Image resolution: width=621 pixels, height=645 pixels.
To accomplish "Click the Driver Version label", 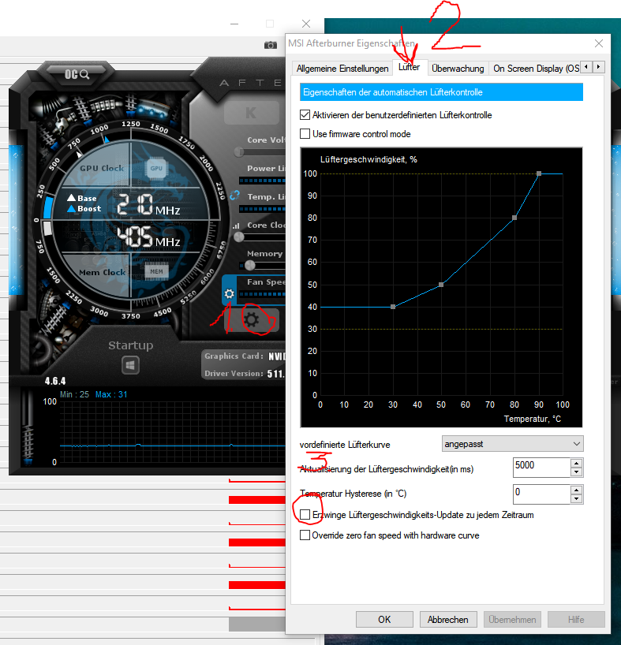I will 234,374.
